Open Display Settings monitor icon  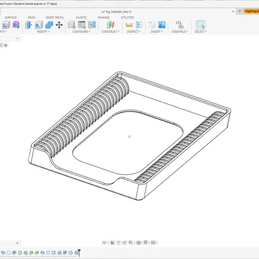(139, 243)
